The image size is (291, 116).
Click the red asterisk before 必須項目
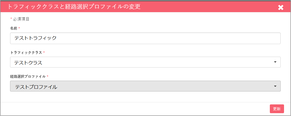(x=11, y=19)
